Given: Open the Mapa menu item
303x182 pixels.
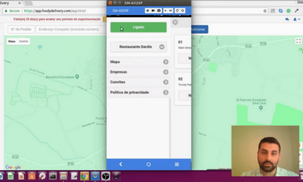Looking at the screenshot, I should [x=138, y=62].
